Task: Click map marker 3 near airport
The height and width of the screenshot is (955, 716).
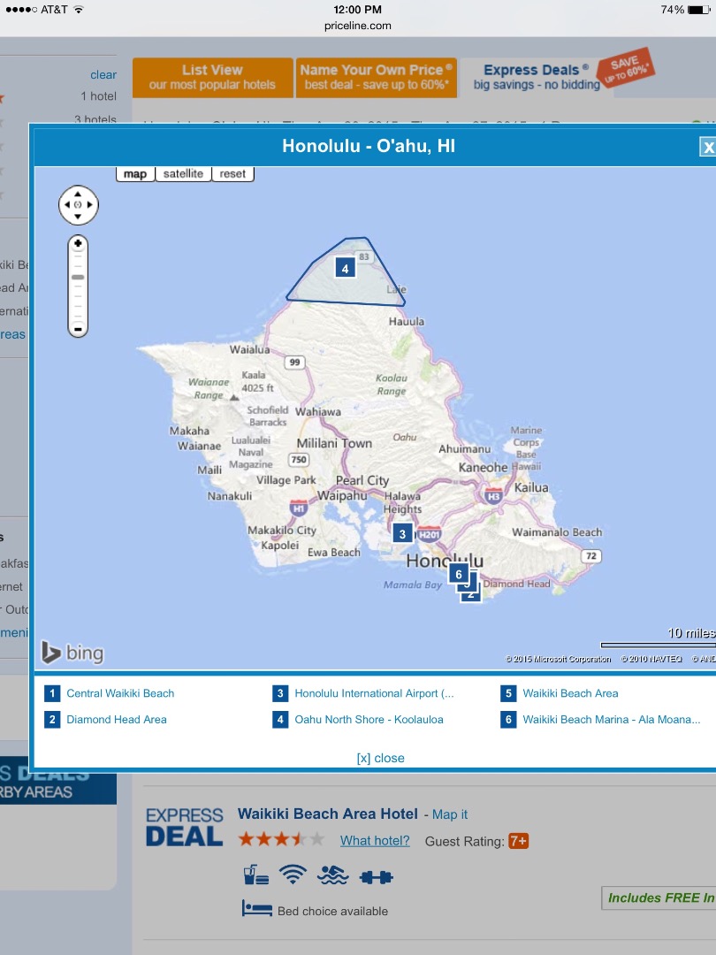Action: [402, 534]
